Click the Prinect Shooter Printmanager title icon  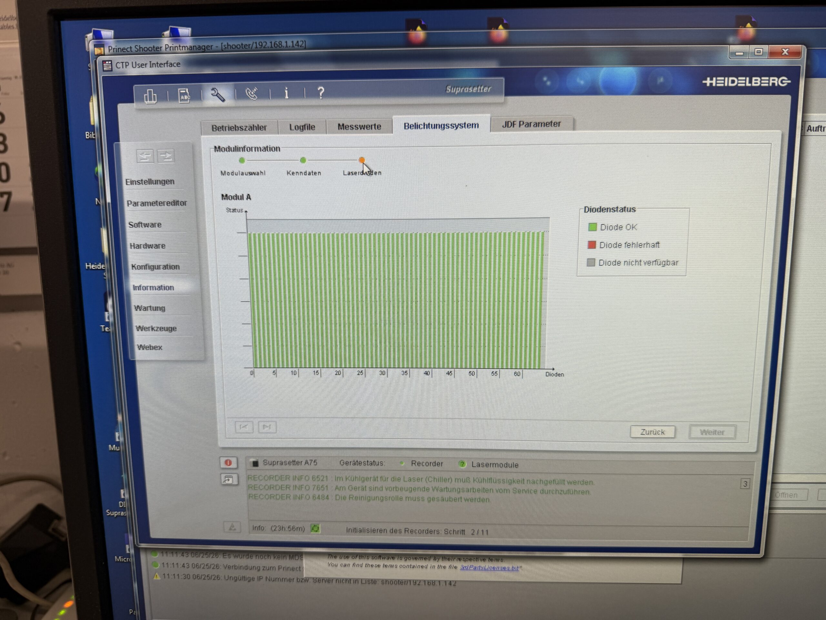click(x=99, y=50)
